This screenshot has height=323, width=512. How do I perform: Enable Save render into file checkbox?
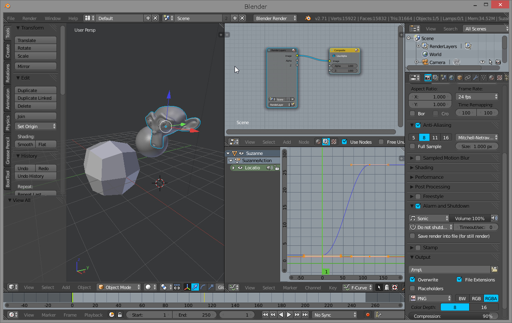pyautogui.click(x=412, y=236)
